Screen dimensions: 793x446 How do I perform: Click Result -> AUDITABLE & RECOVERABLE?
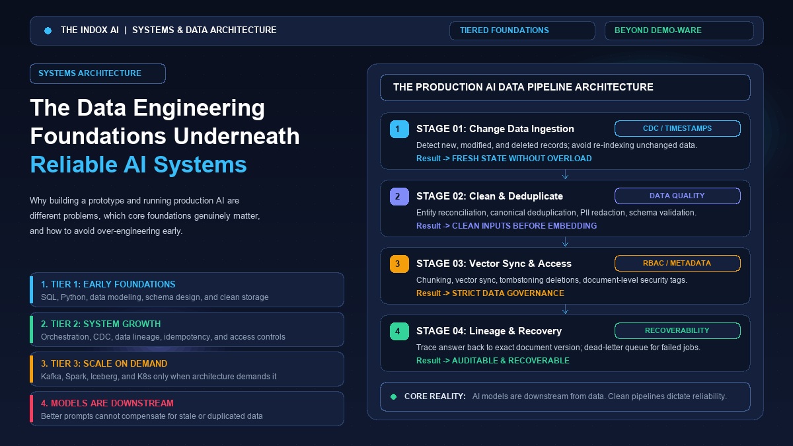click(x=493, y=361)
